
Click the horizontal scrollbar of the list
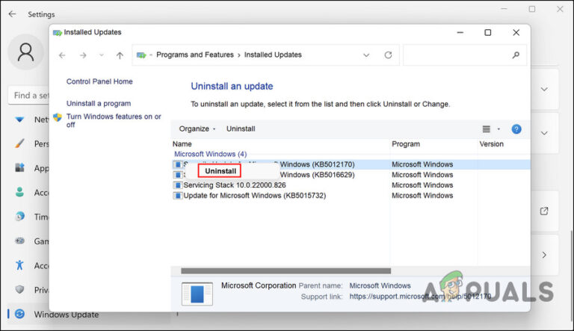click(286, 271)
